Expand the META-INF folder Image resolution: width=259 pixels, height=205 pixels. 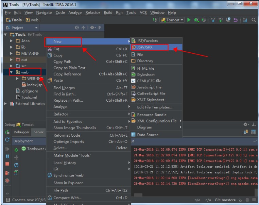click(11, 53)
